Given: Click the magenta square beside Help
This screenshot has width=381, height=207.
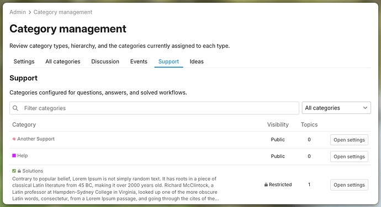Looking at the screenshot, I should pos(14,156).
